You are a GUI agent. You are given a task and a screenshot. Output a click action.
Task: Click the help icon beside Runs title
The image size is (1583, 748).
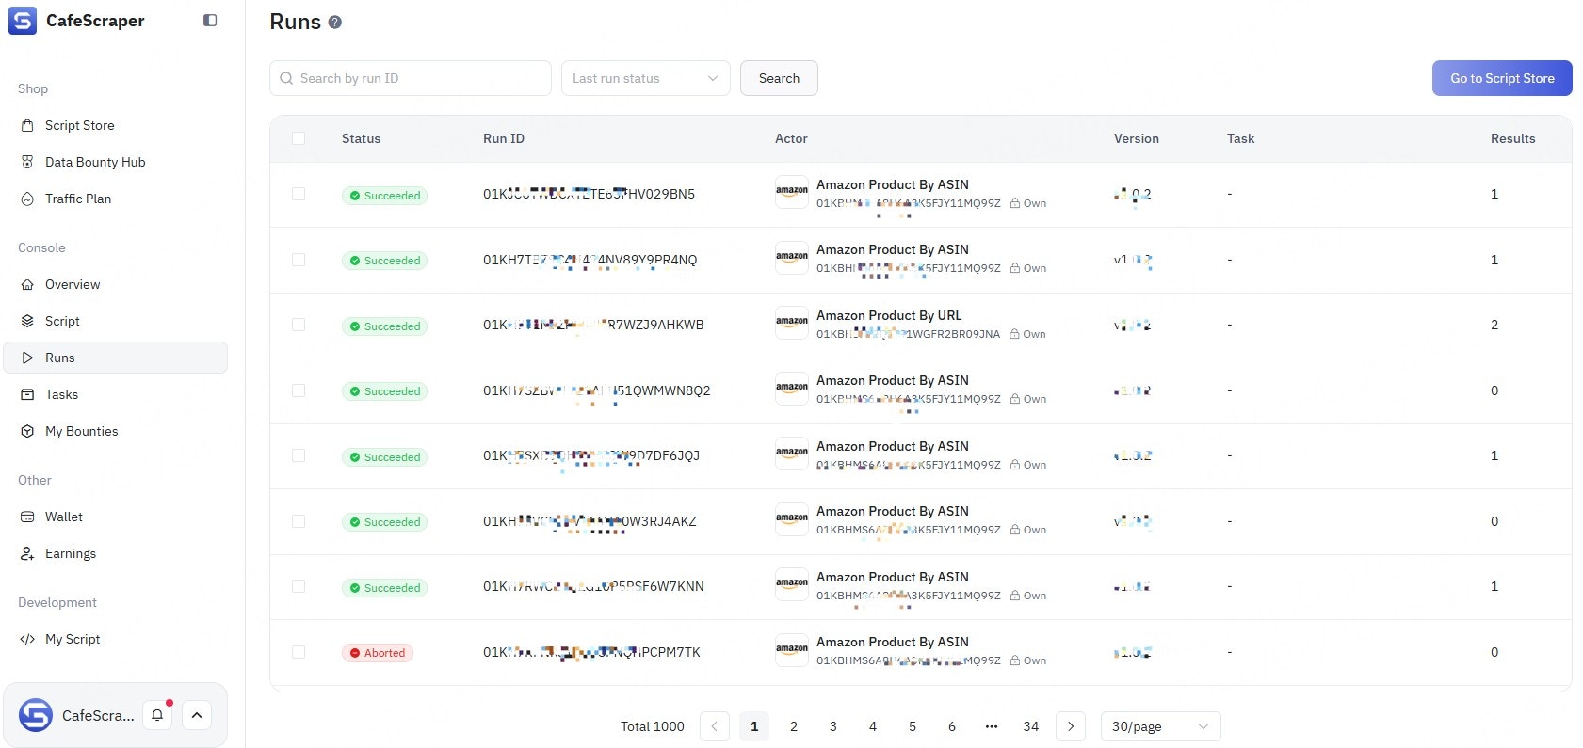click(334, 23)
